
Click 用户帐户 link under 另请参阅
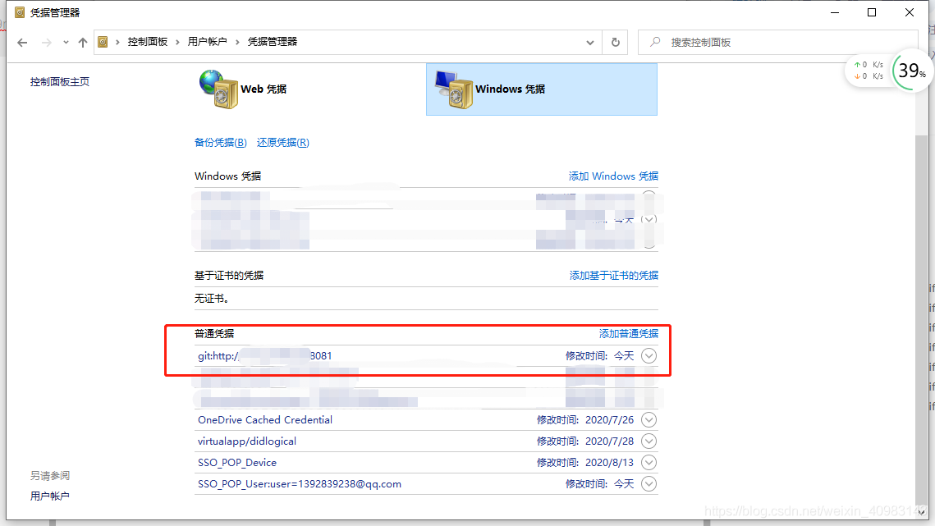click(49, 496)
